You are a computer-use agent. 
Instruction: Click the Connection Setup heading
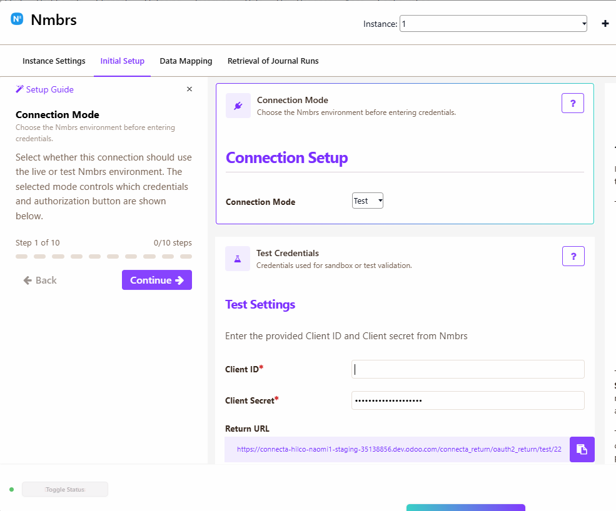tap(287, 158)
